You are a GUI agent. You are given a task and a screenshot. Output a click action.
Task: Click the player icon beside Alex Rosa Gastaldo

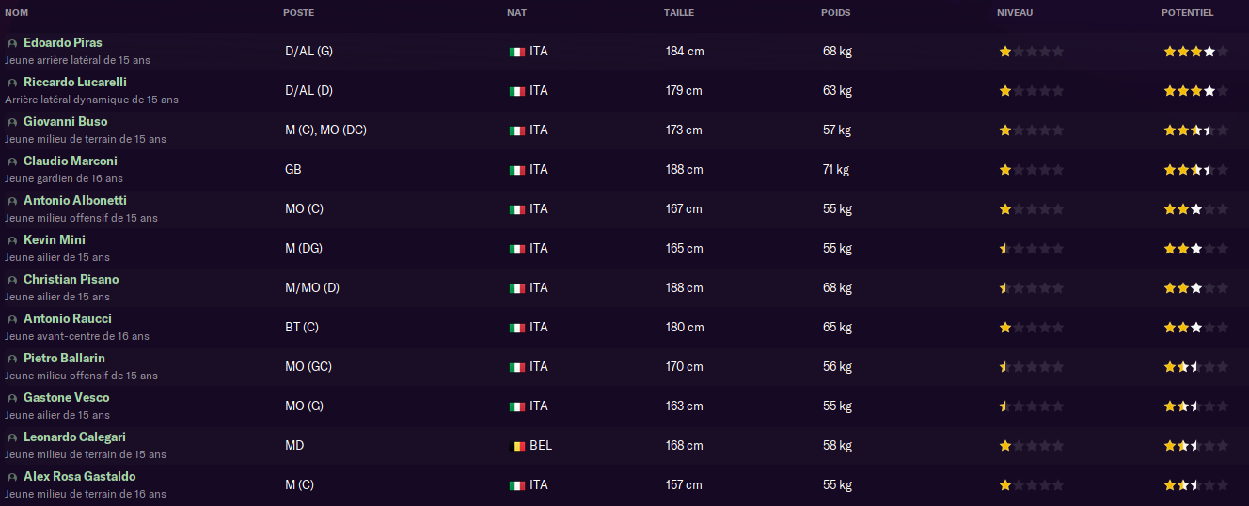point(12,477)
